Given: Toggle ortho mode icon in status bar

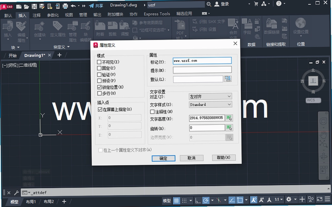Looking at the screenshot, I should (198, 200).
